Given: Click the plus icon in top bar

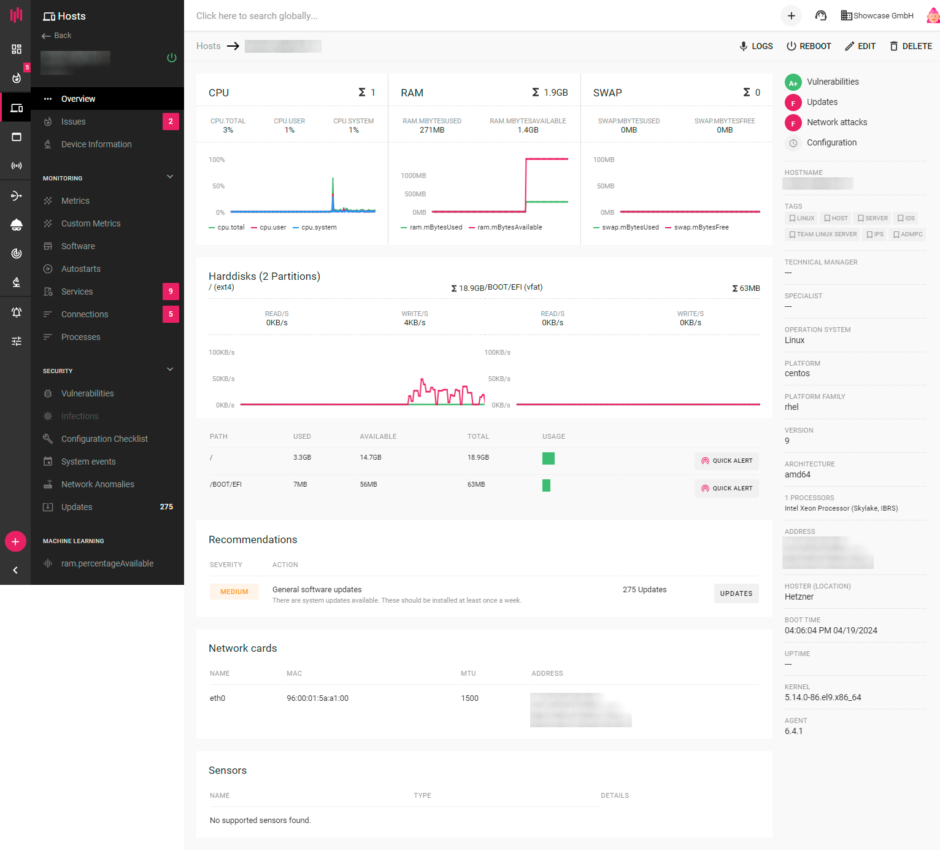Looking at the screenshot, I should [x=791, y=16].
